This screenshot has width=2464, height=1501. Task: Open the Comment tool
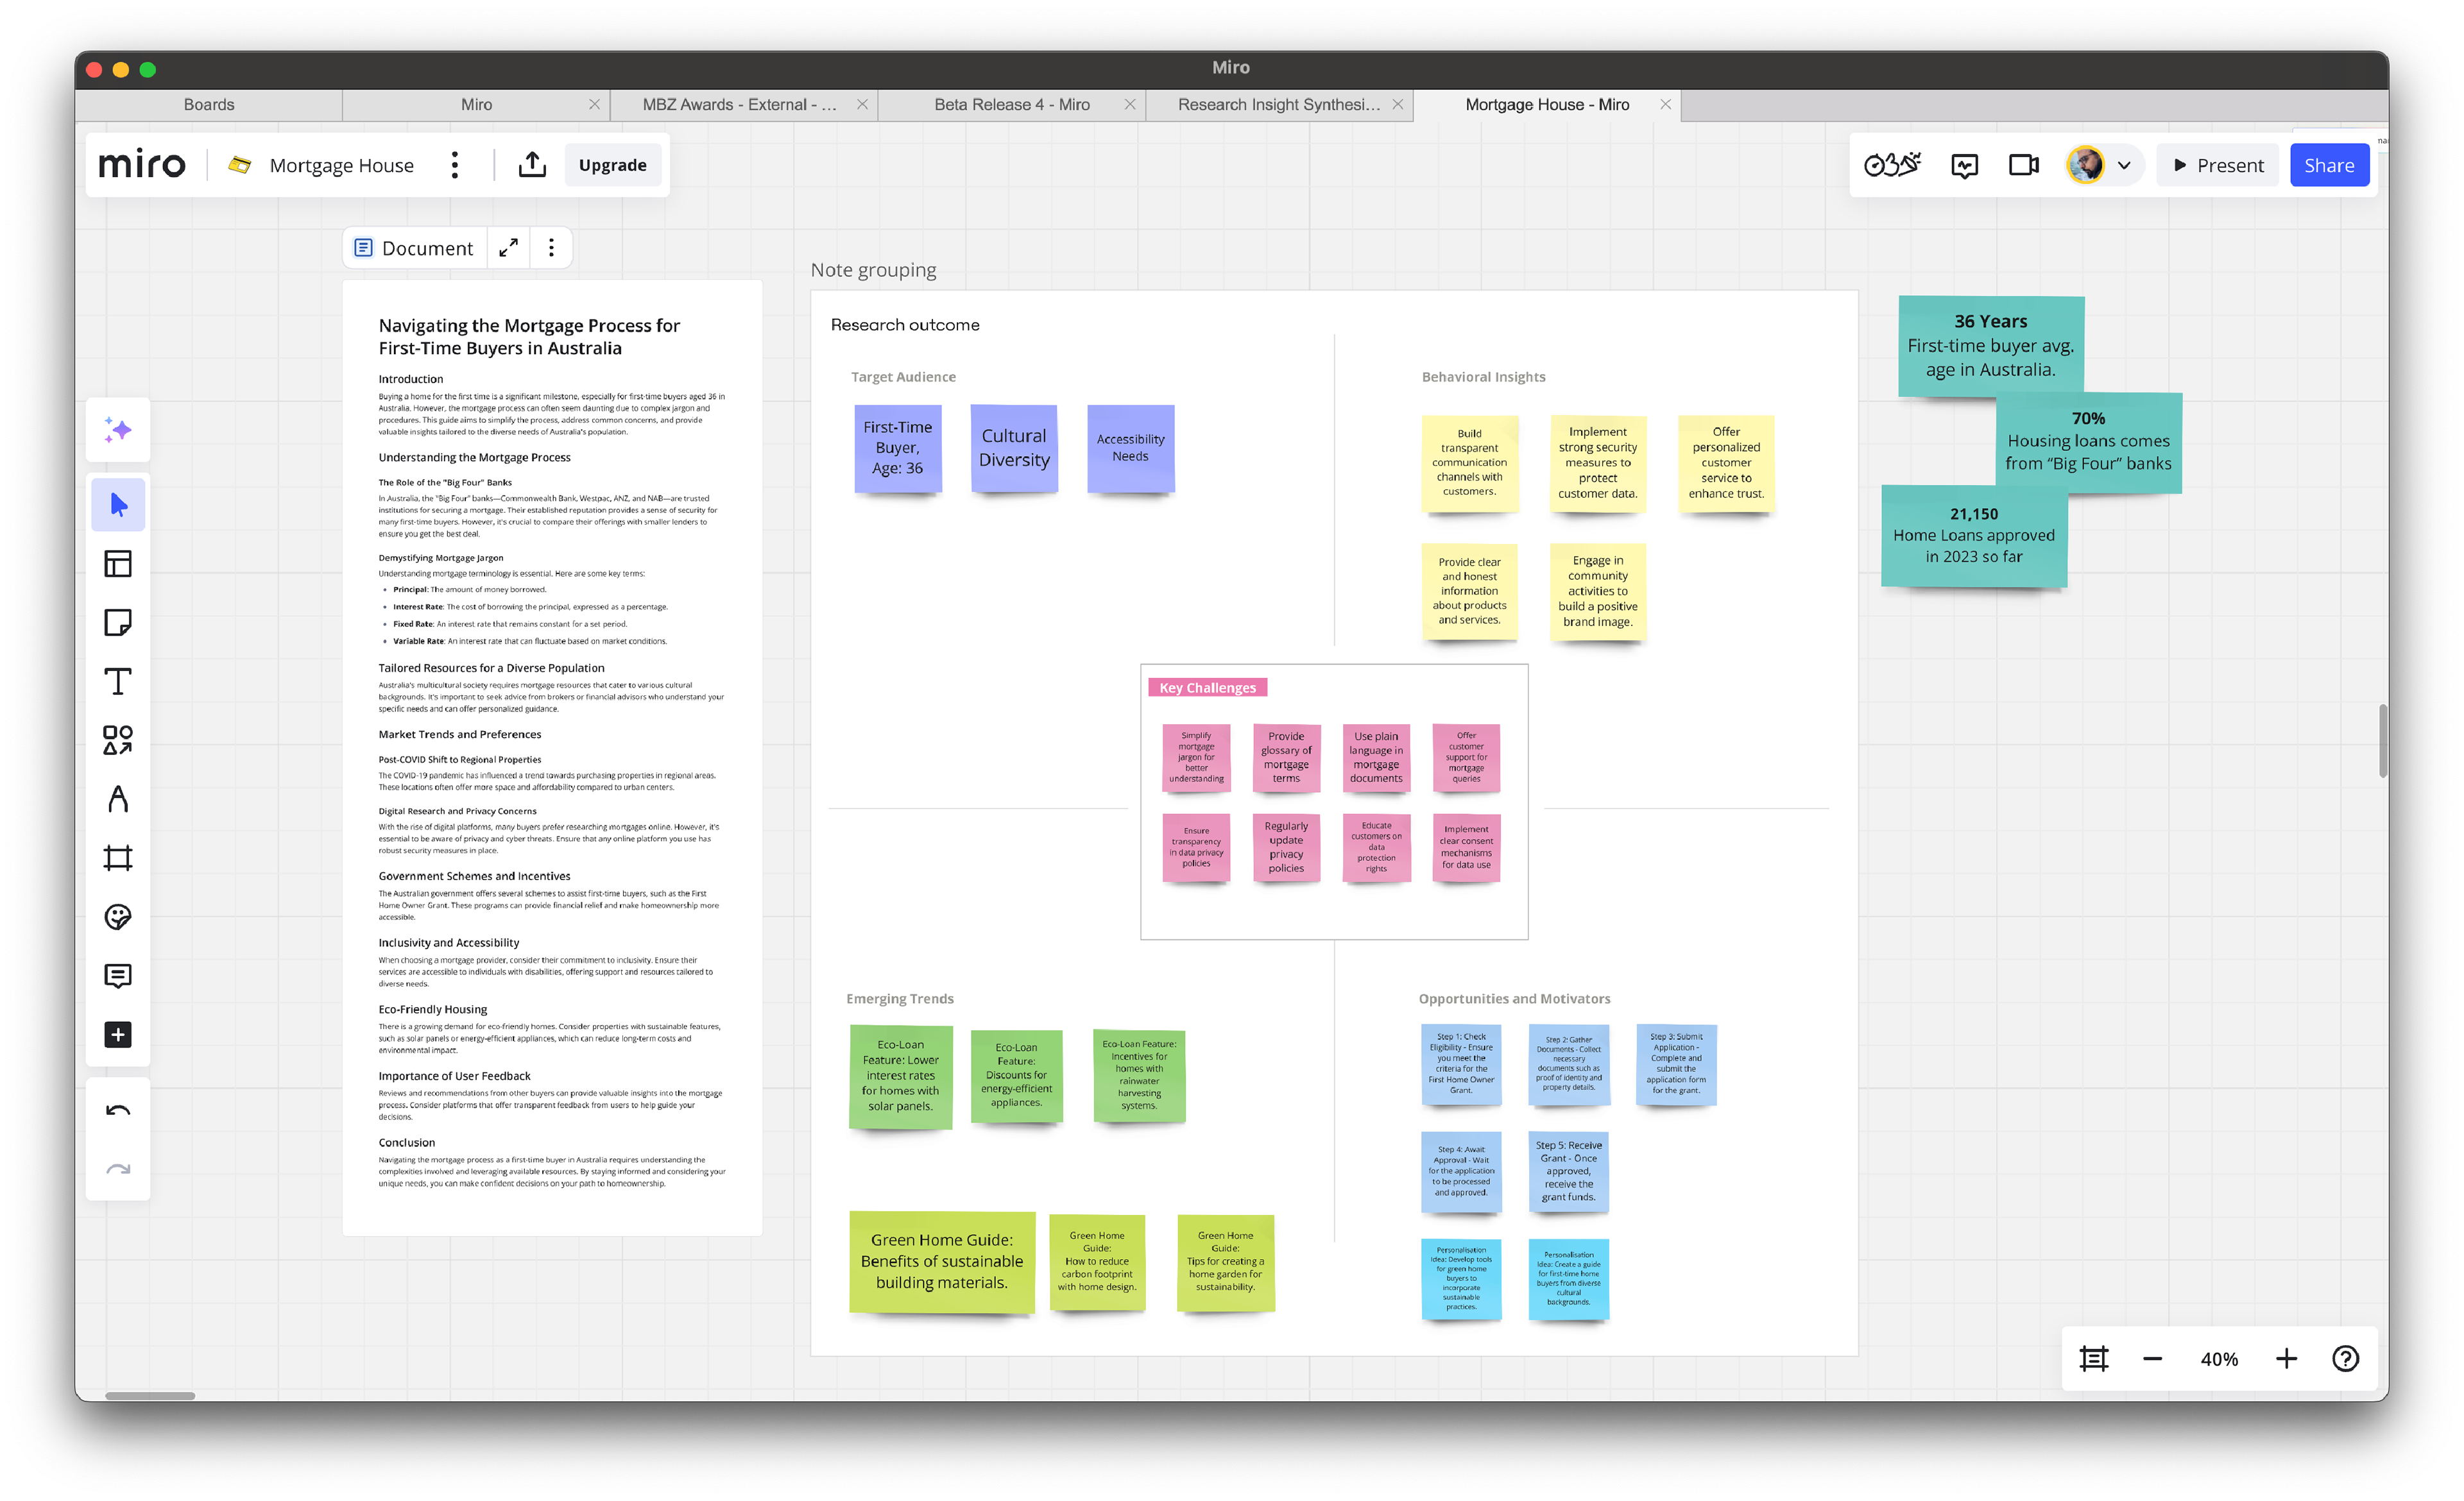(x=118, y=976)
